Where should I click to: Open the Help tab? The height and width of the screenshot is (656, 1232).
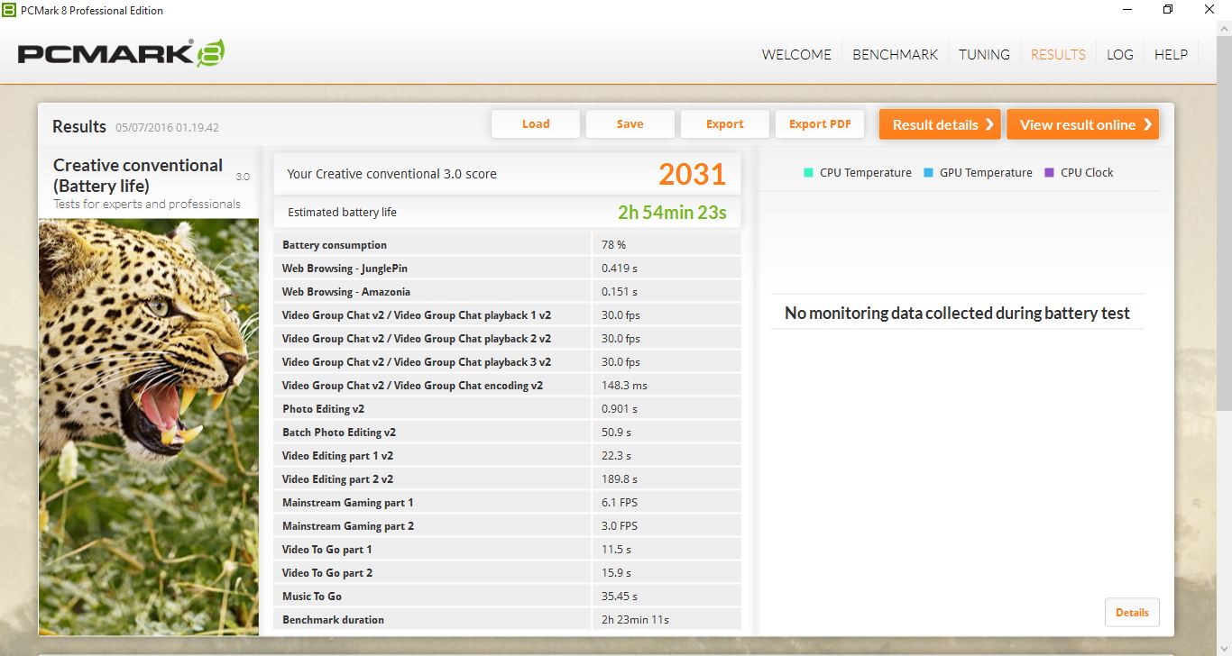(x=1171, y=54)
